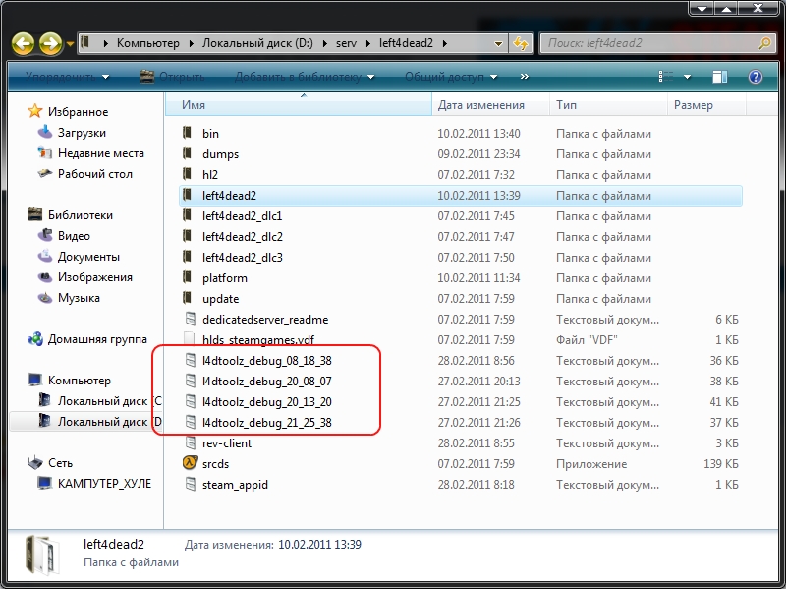Click Локальный диск (D:) in address bar
Image resolution: width=786 pixels, height=590 pixels.
[257, 43]
